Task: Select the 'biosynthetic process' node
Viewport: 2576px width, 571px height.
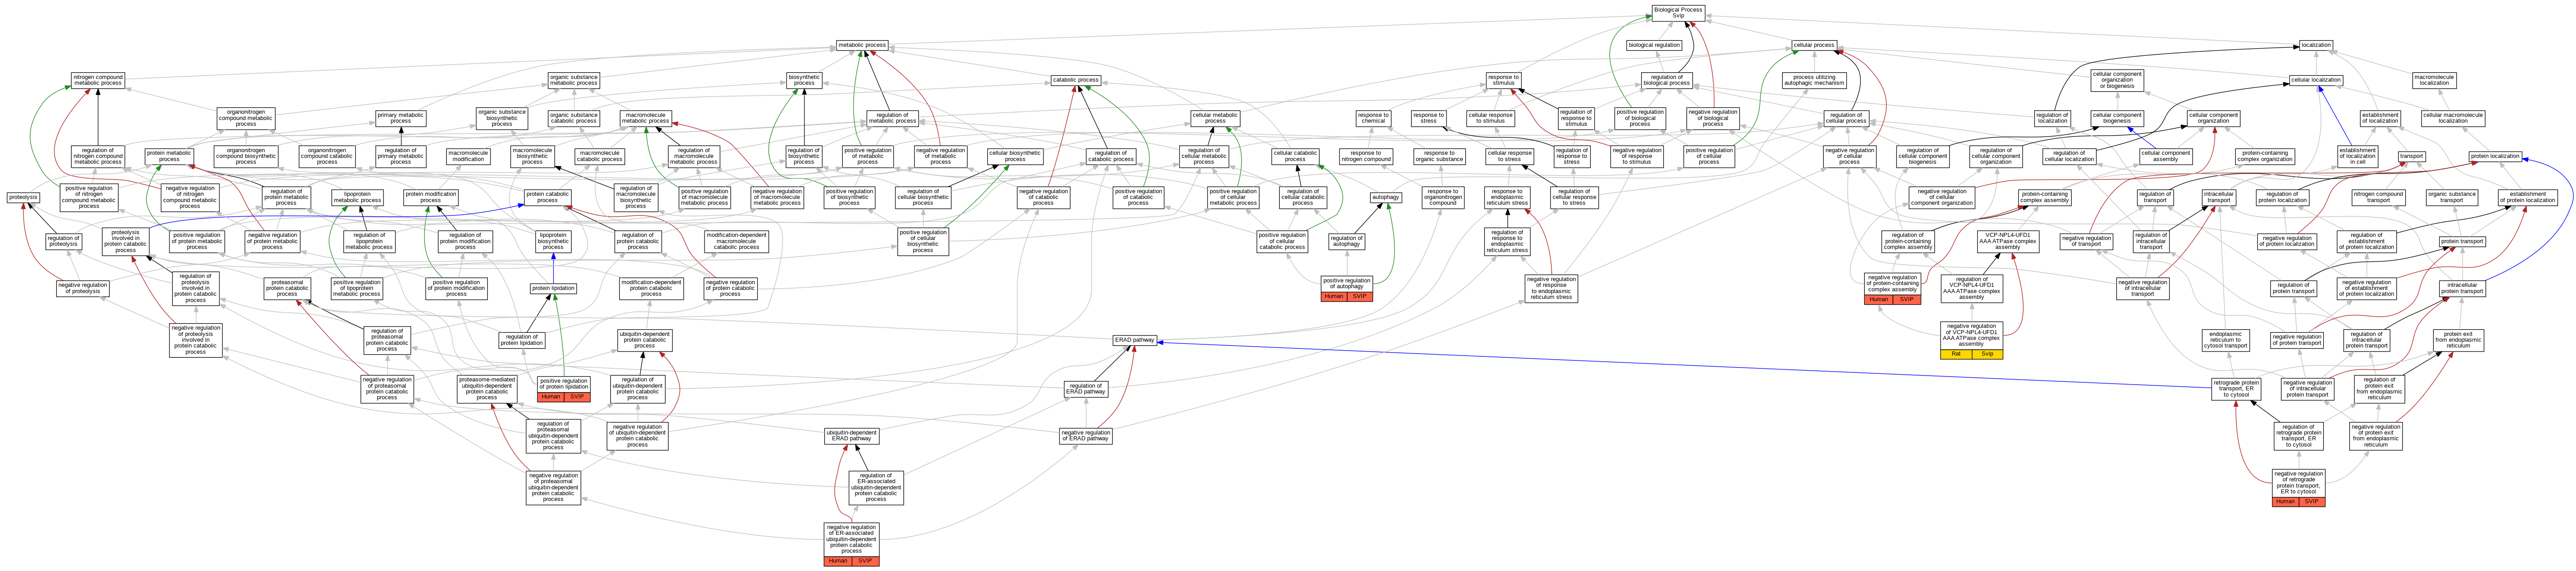Action: (x=804, y=80)
